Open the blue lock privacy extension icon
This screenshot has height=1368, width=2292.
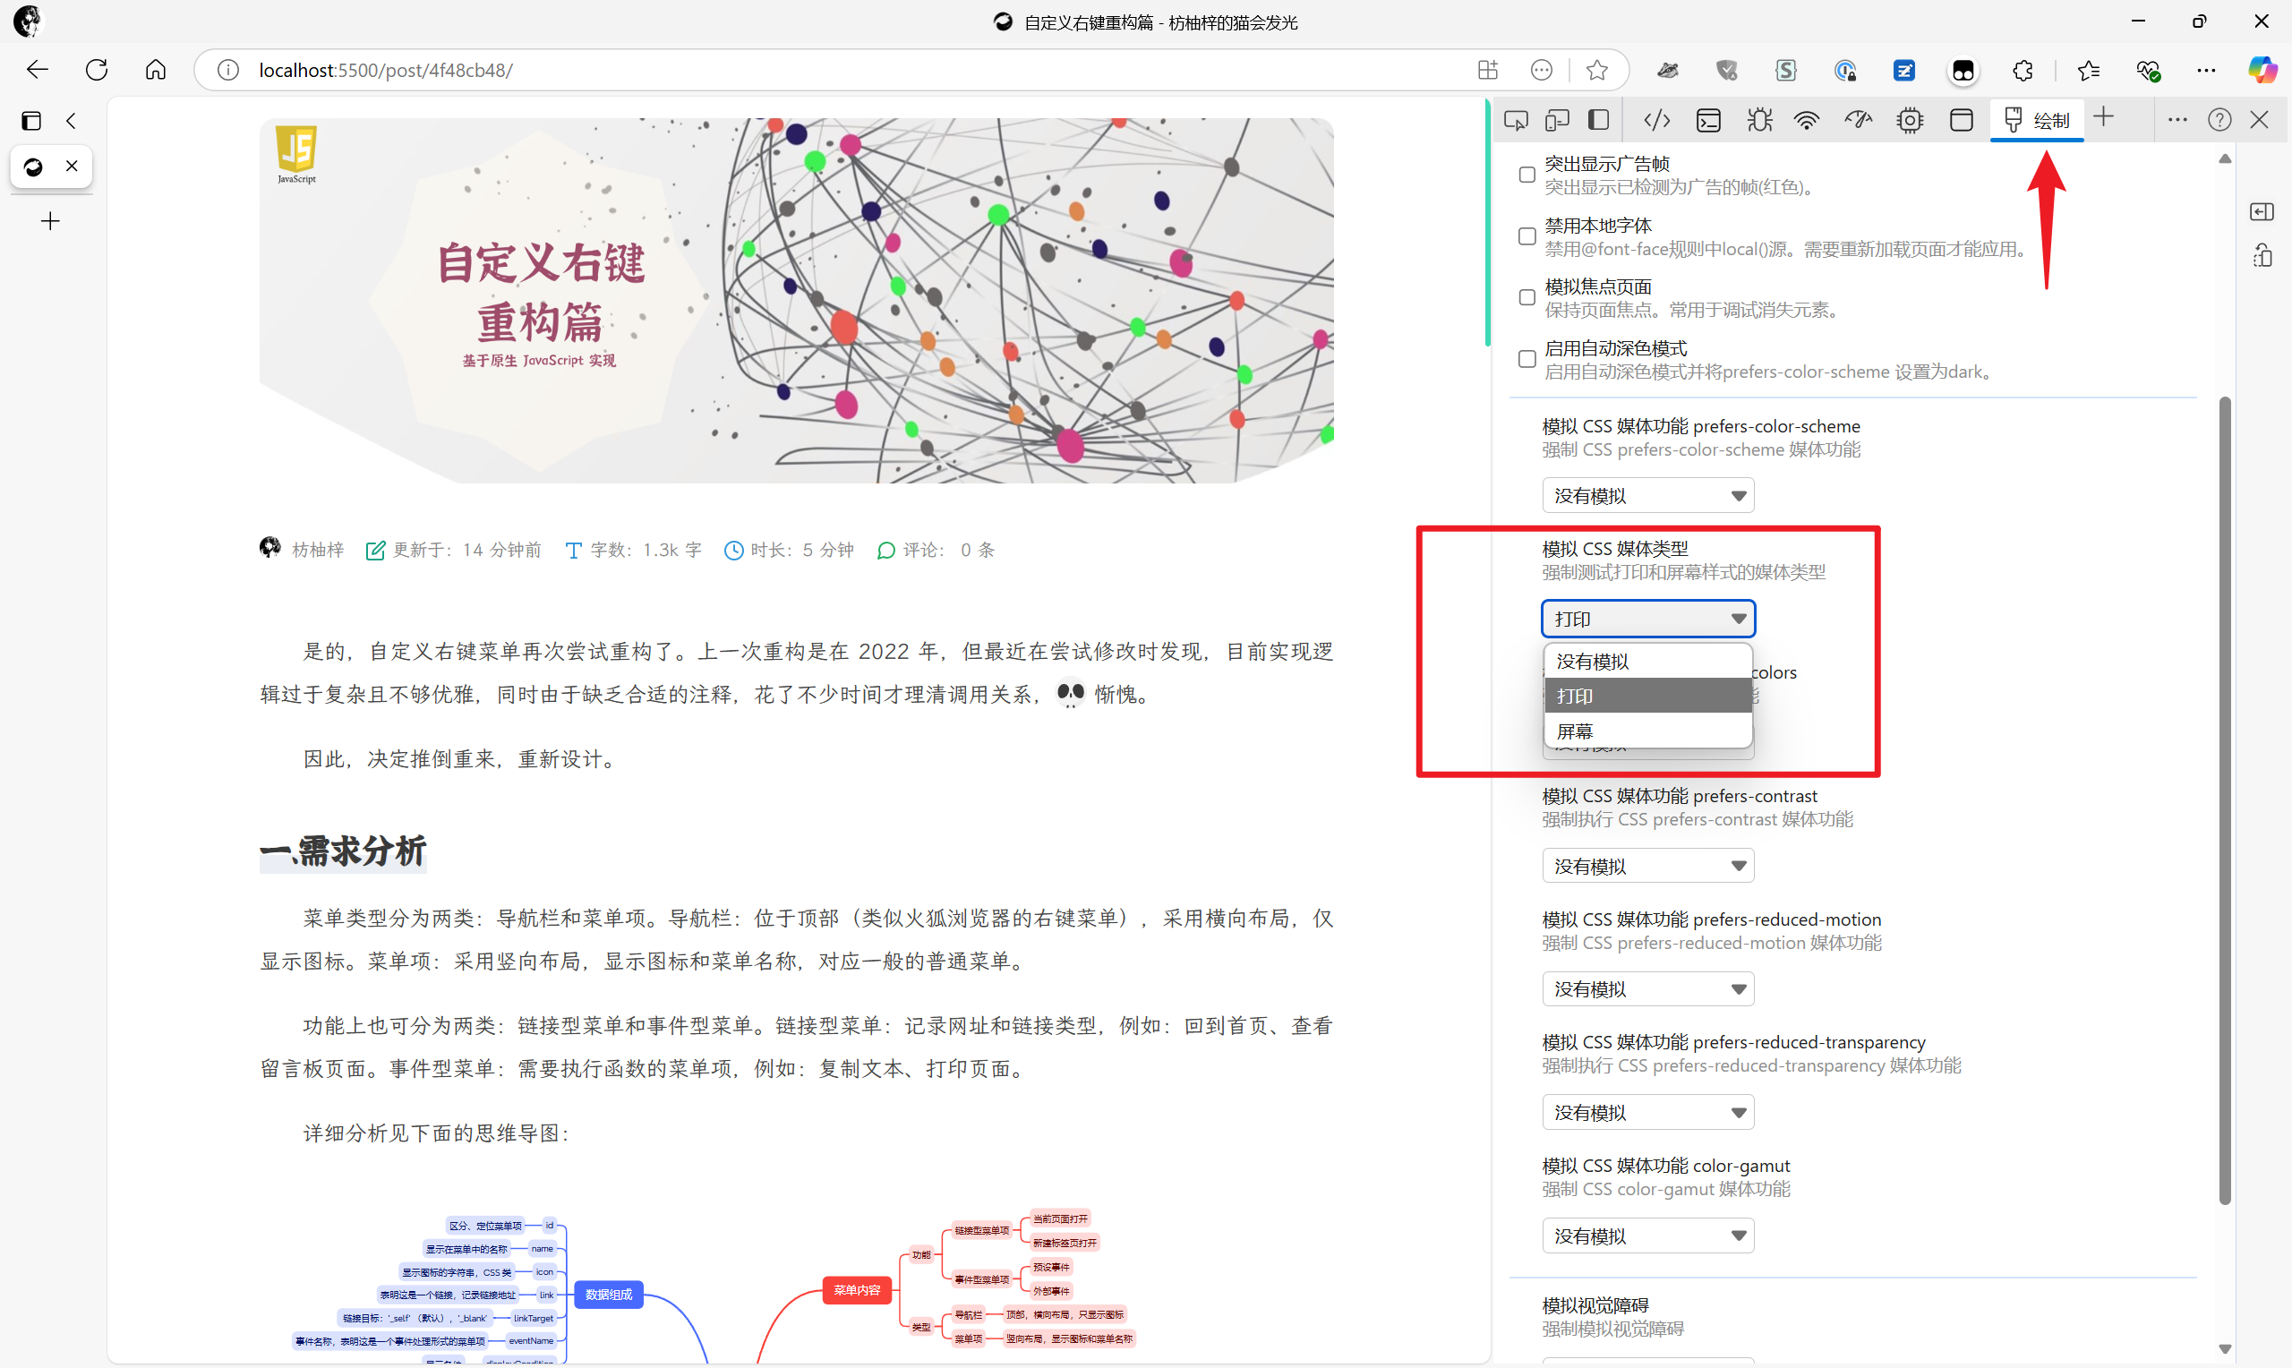tap(1845, 70)
